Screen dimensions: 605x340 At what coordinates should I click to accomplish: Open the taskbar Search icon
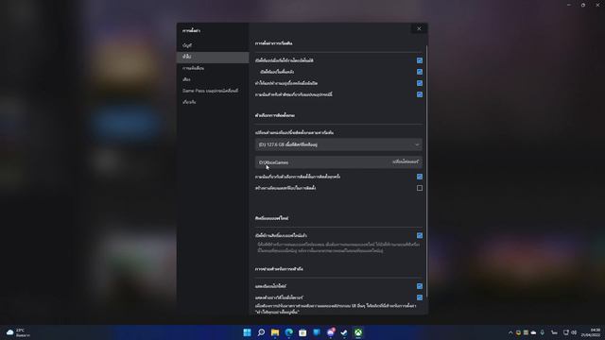coord(261,332)
